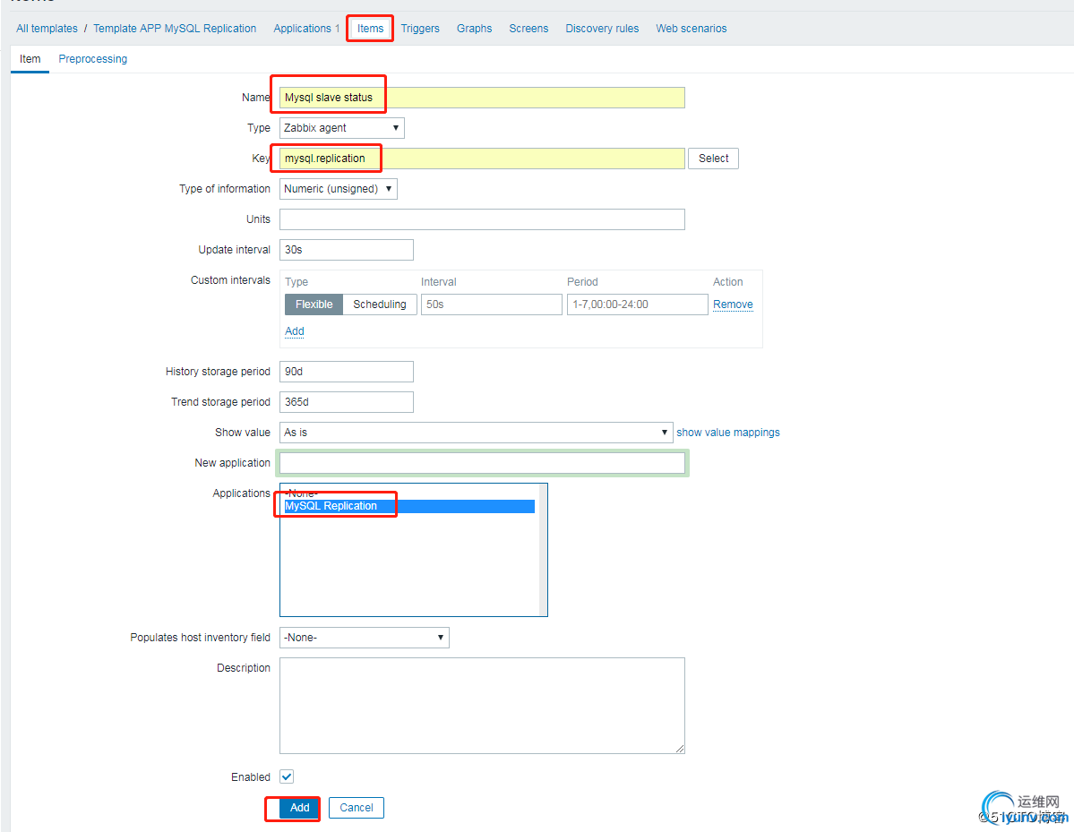Select -None- in Applications list
The width and height of the screenshot is (1074, 832).
coord(409,493)
